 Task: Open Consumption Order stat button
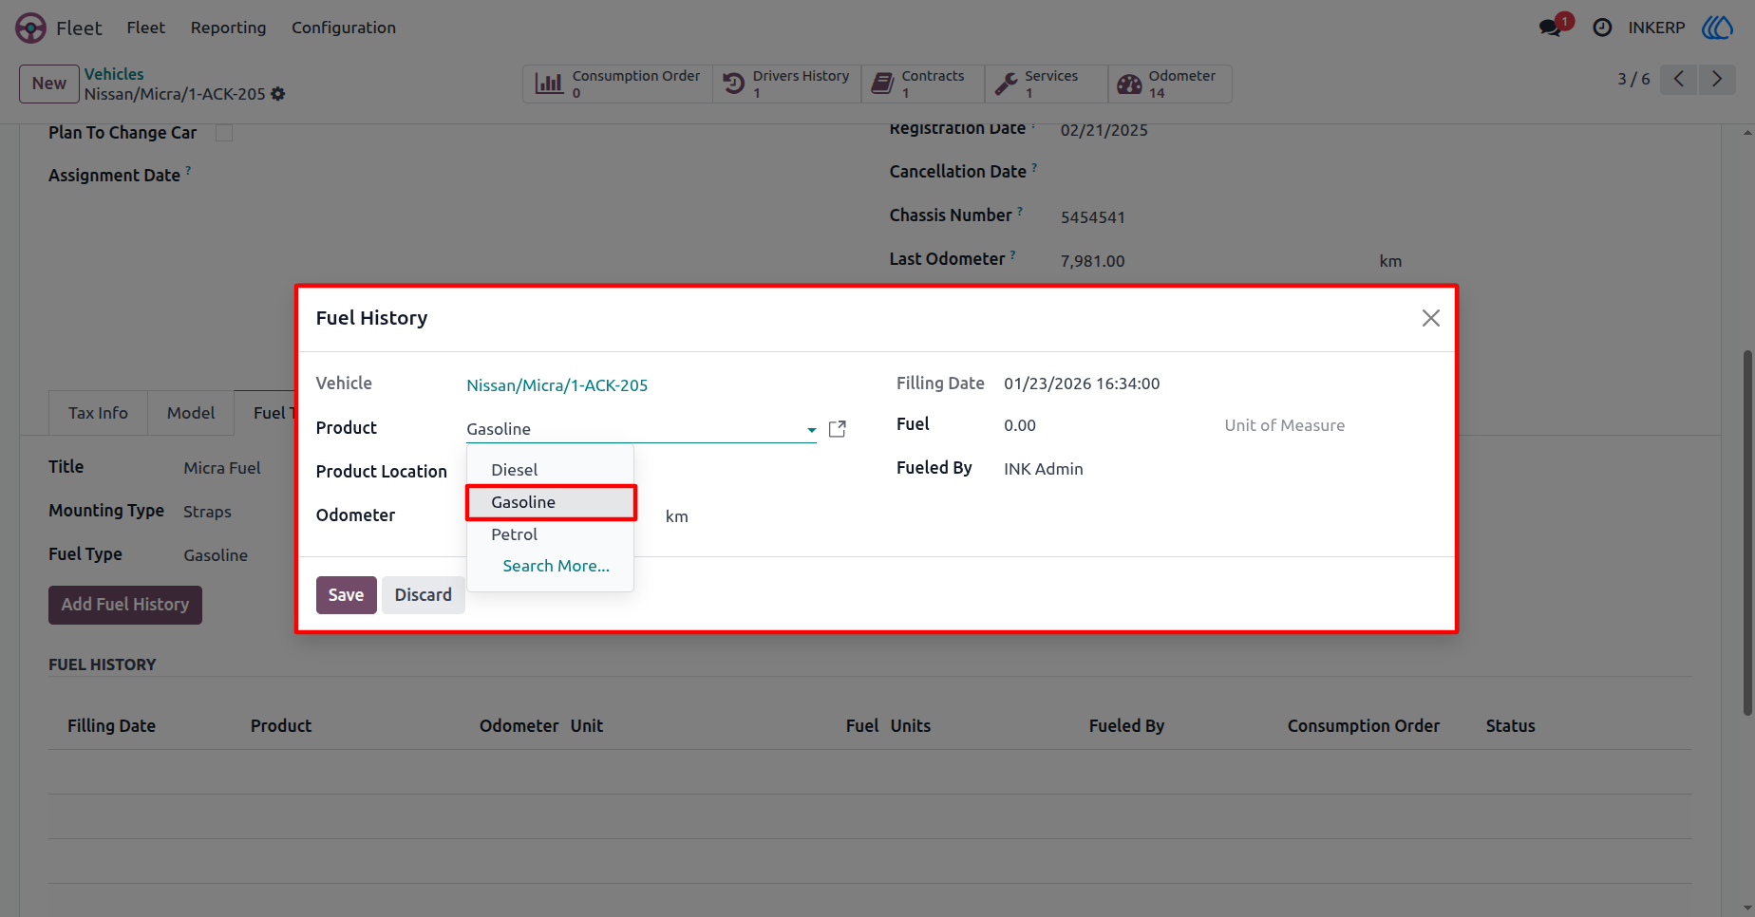pos(617,84)
